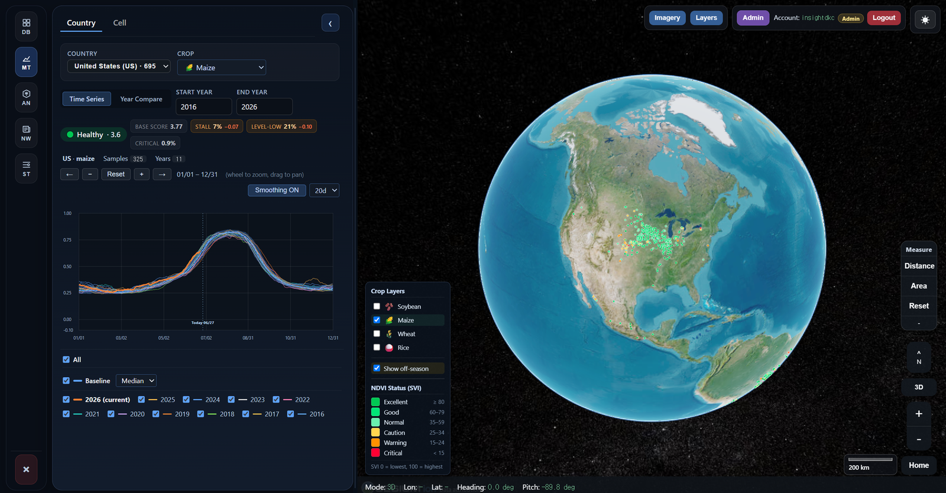
Task: Click the Wheat crop icon
Action: [389, 334]
